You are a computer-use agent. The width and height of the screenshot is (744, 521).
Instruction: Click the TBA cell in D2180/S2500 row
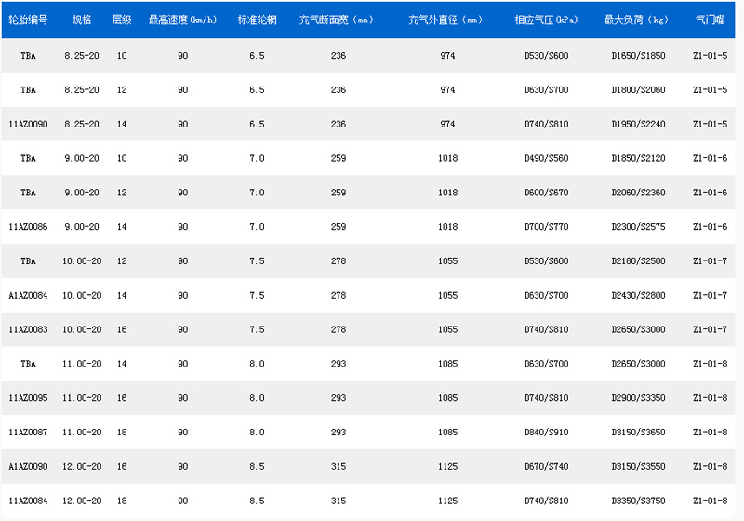coord(28,261)
